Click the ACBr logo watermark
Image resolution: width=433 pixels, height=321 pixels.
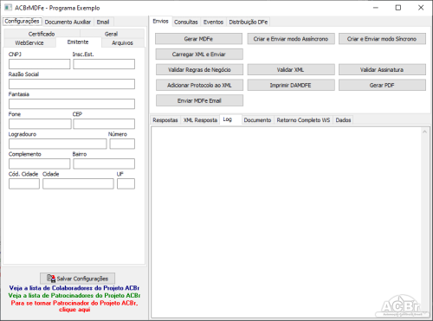pos(400,306)
